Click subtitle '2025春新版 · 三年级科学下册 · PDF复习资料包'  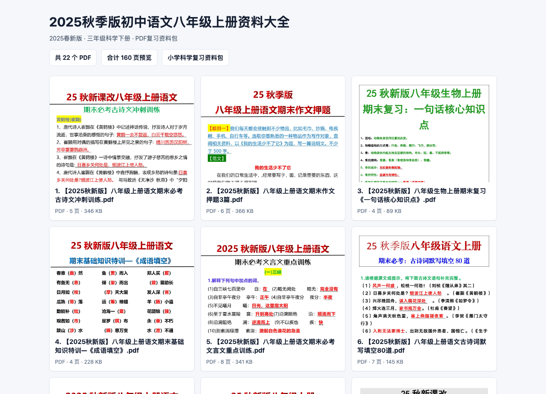point(113,38)
